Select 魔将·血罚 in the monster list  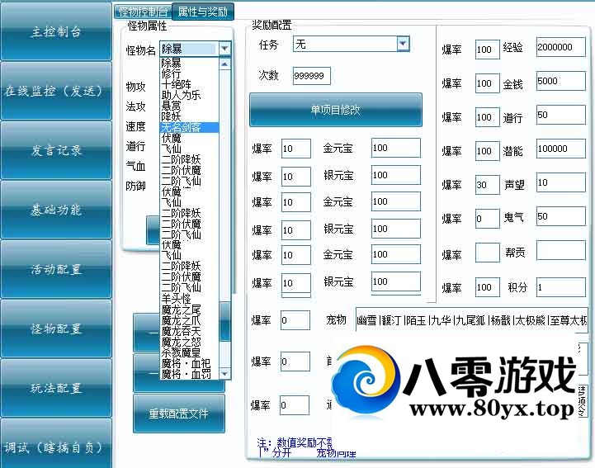pos(189,374)
